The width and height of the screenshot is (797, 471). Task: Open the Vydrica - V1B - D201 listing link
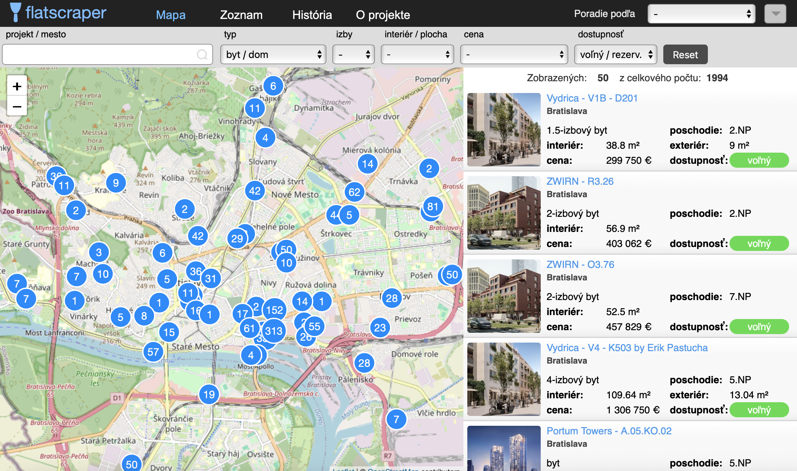click(x=592, y=98)
